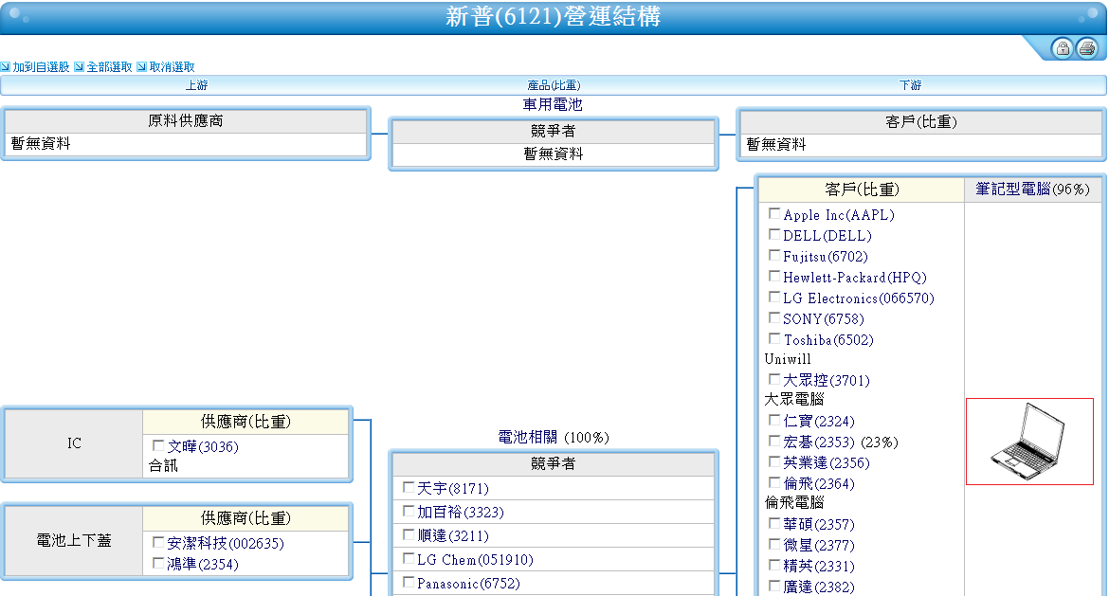Click the arrow icon beside 全部選取
The height and width of the screenshot is (596, 1109).
click(x=80, y=66)
